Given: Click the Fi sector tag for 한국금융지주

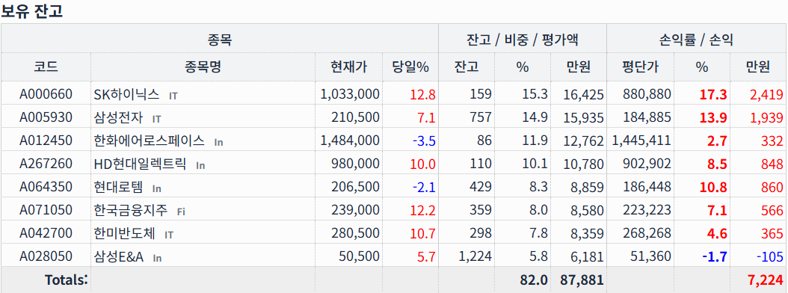Looking at the screenshot, I should pos(181,212).
